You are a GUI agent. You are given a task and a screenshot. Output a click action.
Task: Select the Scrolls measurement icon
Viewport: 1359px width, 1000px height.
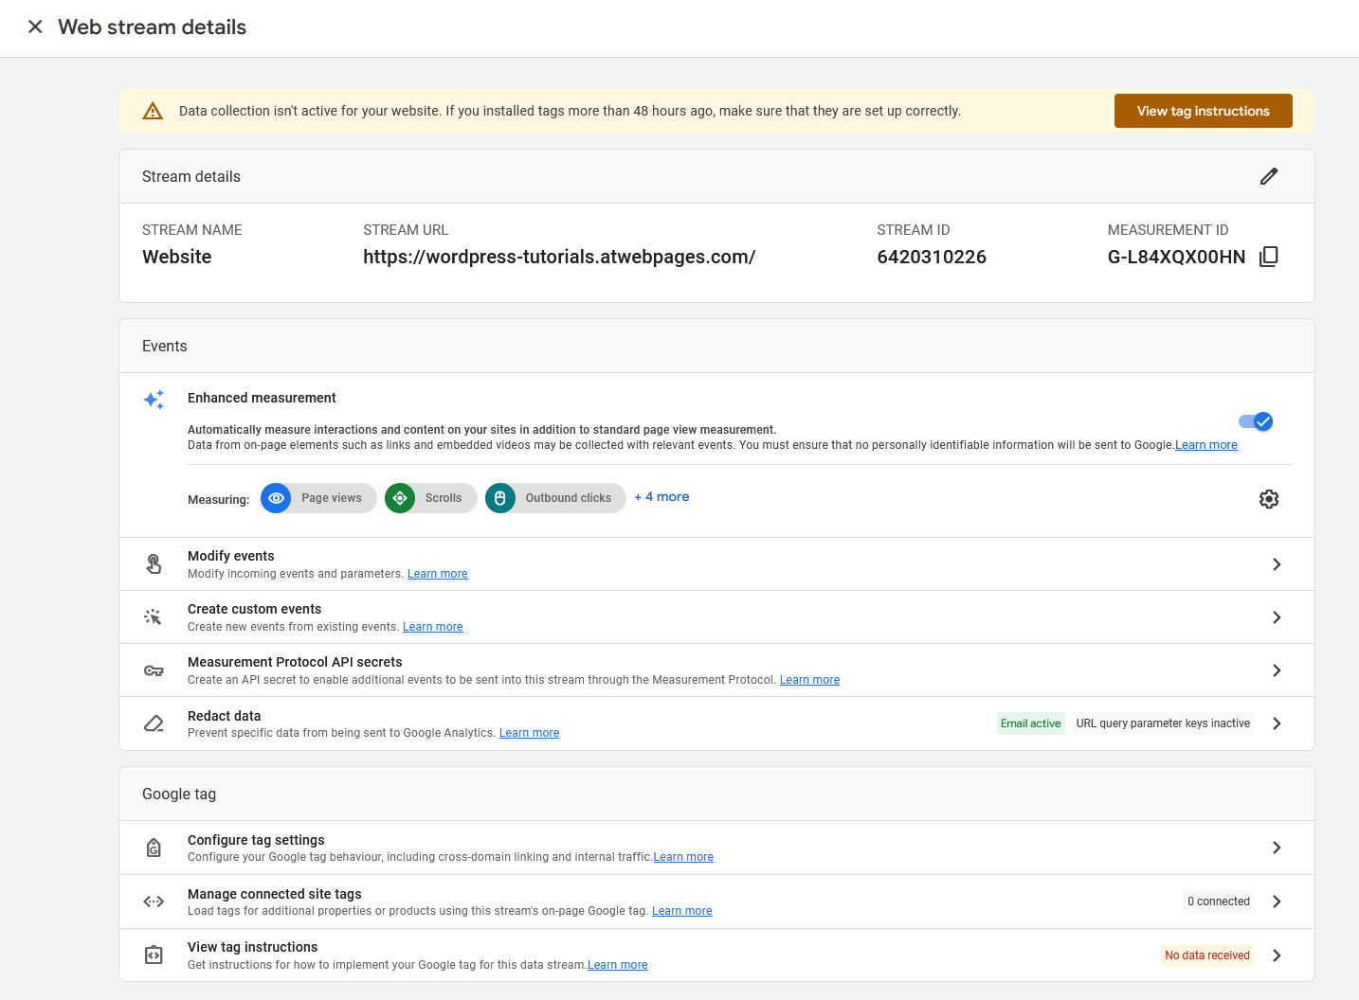(x=400, y=497)
